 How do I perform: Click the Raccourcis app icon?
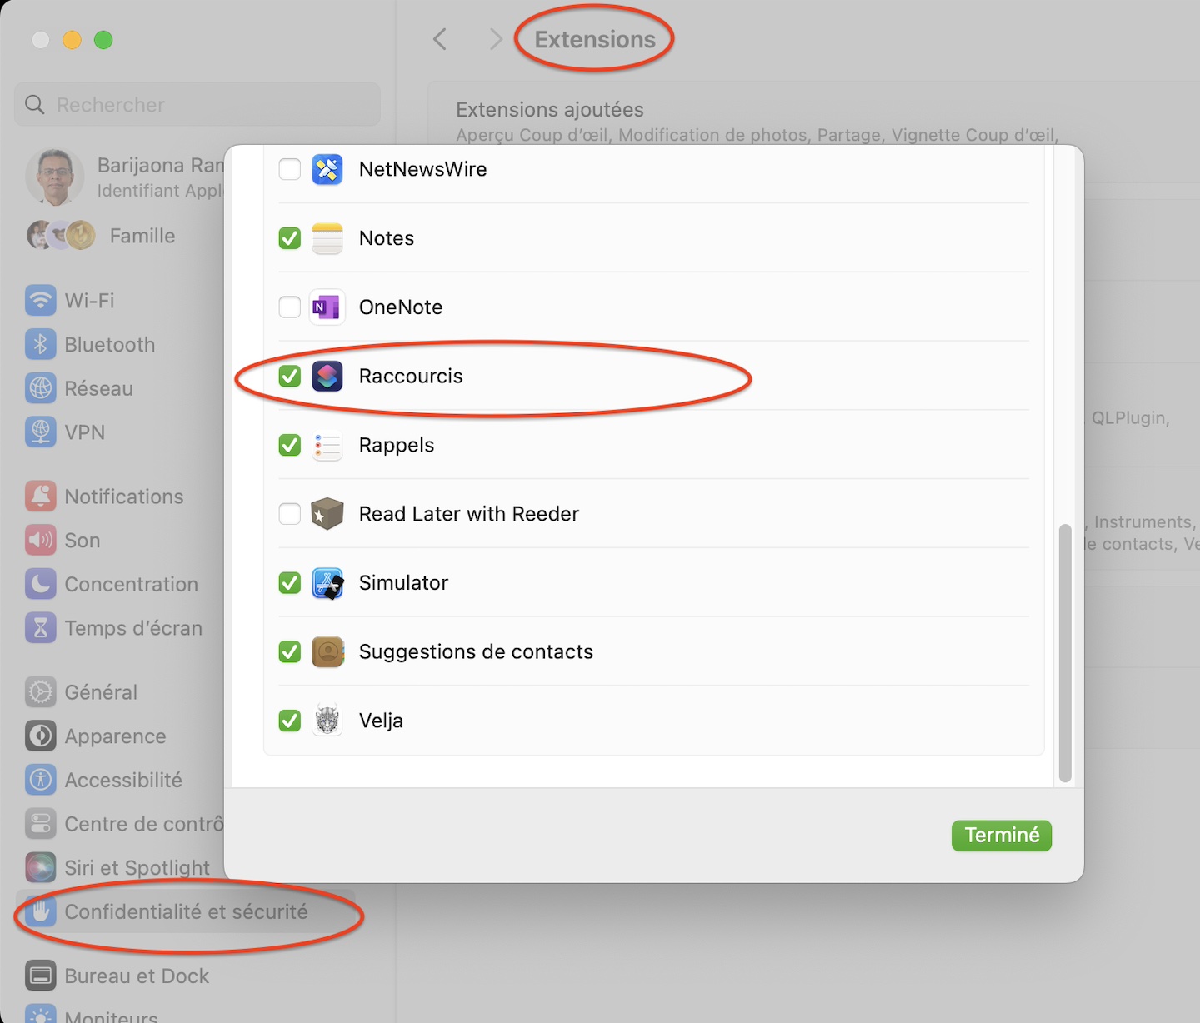tap(327, 377)
